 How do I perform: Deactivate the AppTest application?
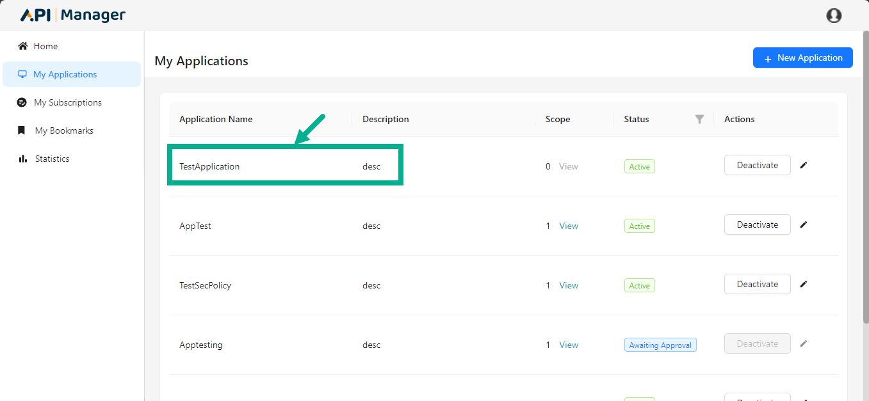(x=757, y=224)
